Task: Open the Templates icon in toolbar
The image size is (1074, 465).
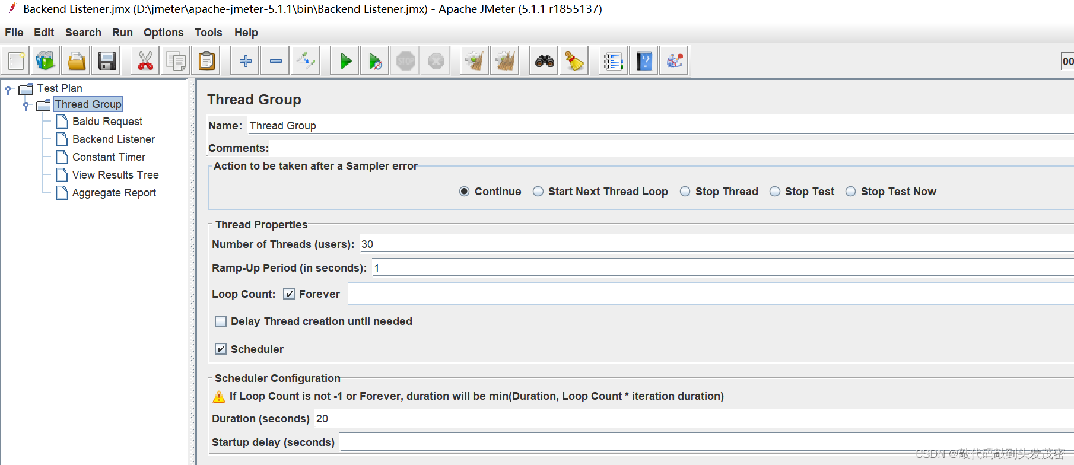Action: point(46,60)
